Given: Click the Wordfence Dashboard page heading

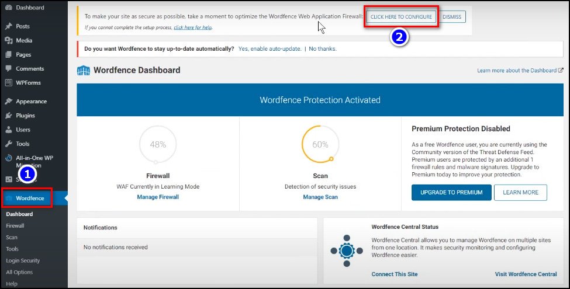Looking at the screenshot, I should pyautogui.click(x=137, y=70).
